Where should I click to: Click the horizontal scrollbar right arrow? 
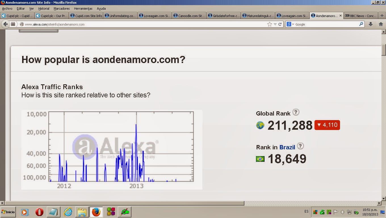379,203
